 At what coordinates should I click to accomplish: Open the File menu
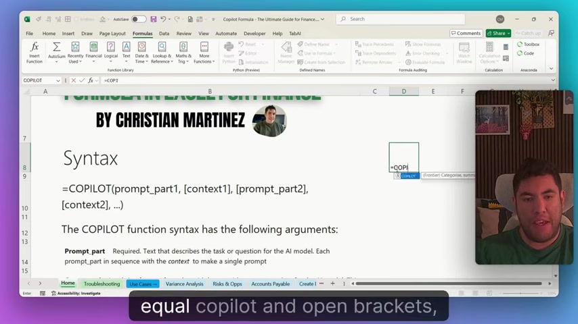coord(30,34)
